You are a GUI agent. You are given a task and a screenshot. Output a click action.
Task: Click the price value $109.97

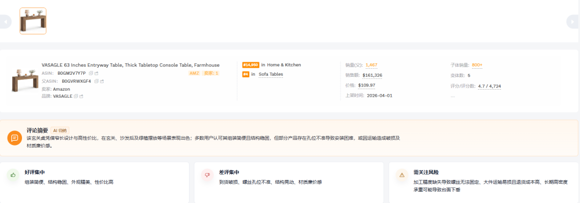point(367,85)
